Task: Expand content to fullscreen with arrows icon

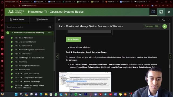Action: coord(169,20)
